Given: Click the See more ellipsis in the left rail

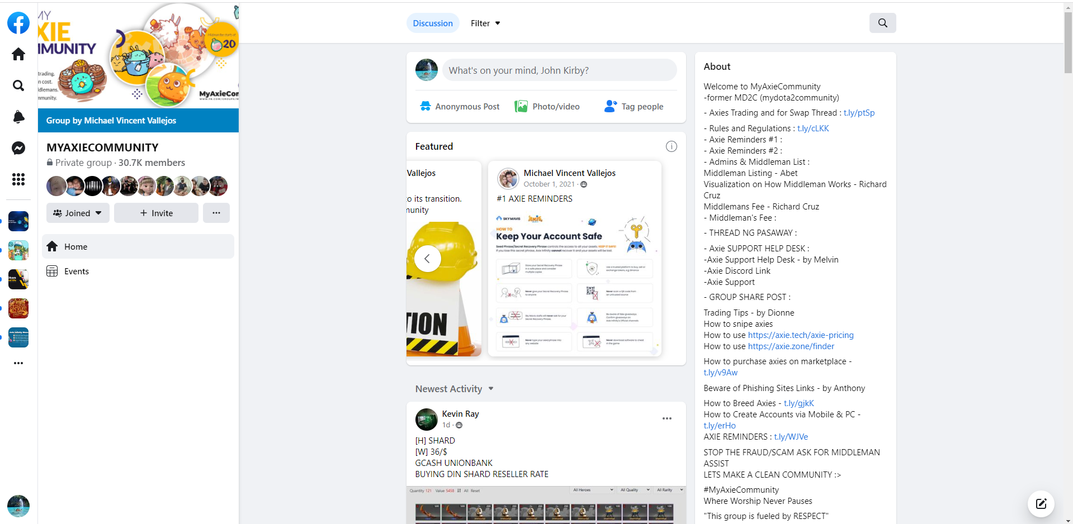Looking at the screenshot, I should tap(18, 363).
